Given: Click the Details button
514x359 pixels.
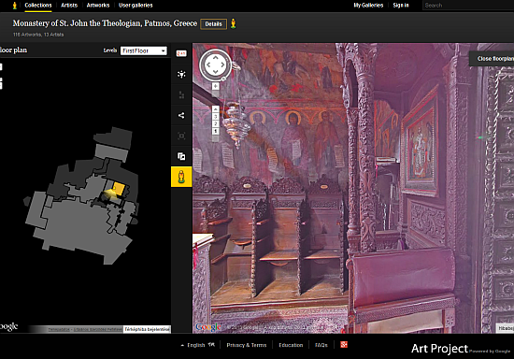Looking at the screenshot, I should 213,24.
